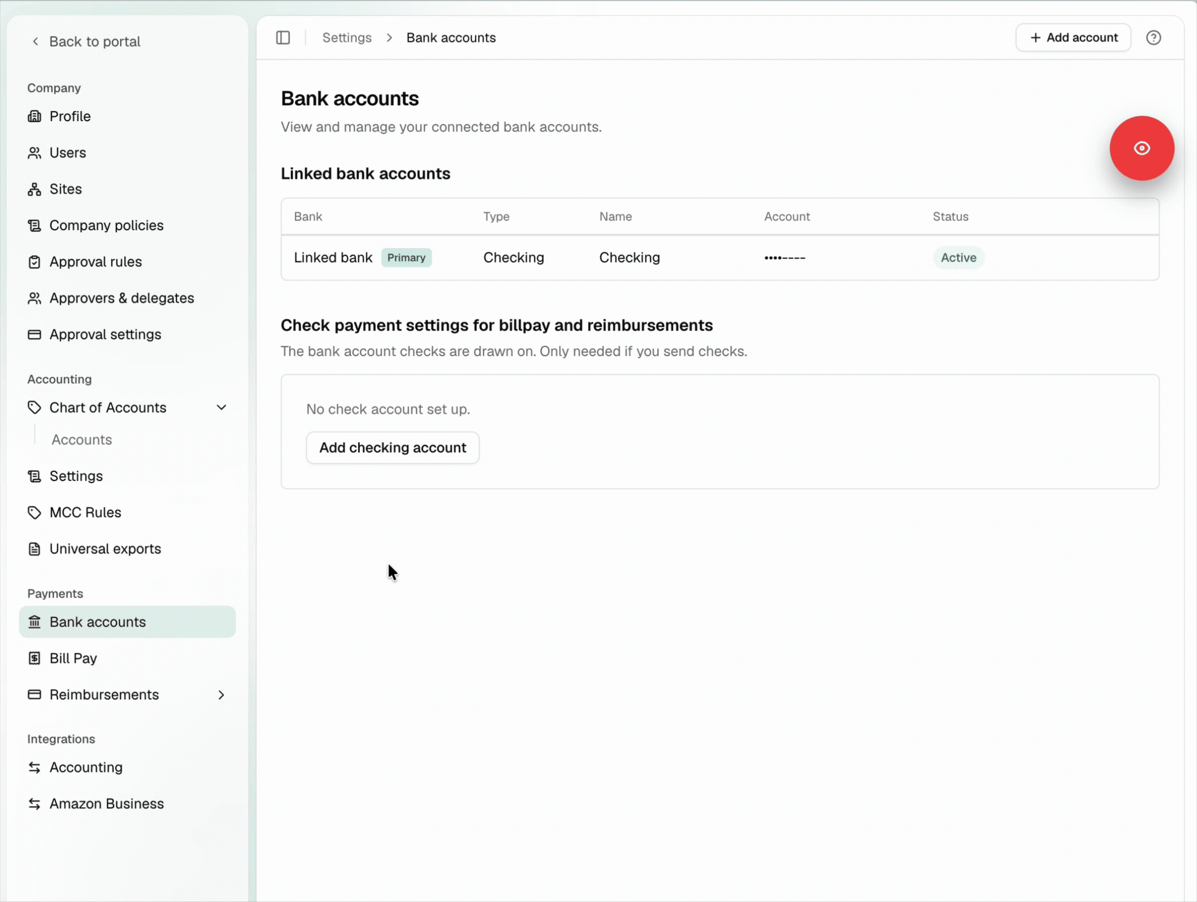
Task: Go Back to portal
Action: click(86, 42)
